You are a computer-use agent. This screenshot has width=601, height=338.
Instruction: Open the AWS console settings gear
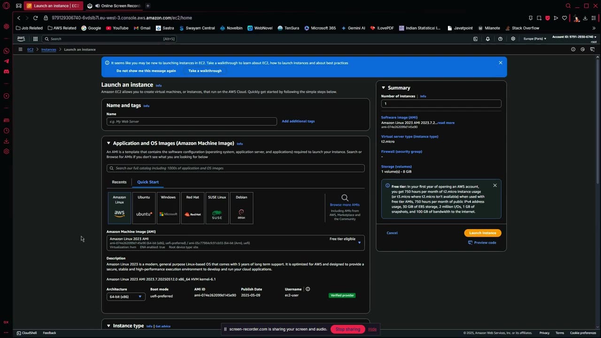(x=513, y=39)
